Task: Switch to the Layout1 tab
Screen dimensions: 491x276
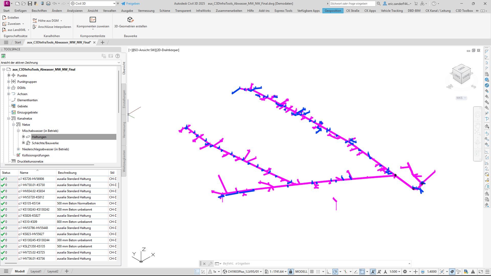Action: coord(36,271)
